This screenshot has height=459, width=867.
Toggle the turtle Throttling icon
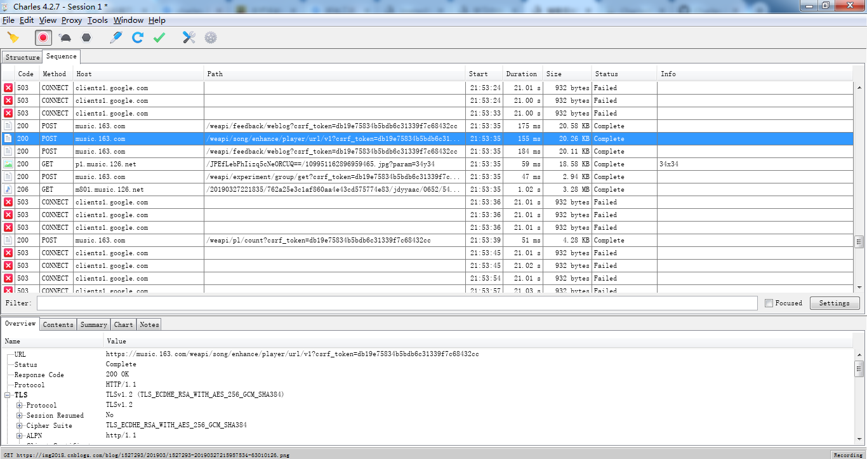[x=65, y=37]
